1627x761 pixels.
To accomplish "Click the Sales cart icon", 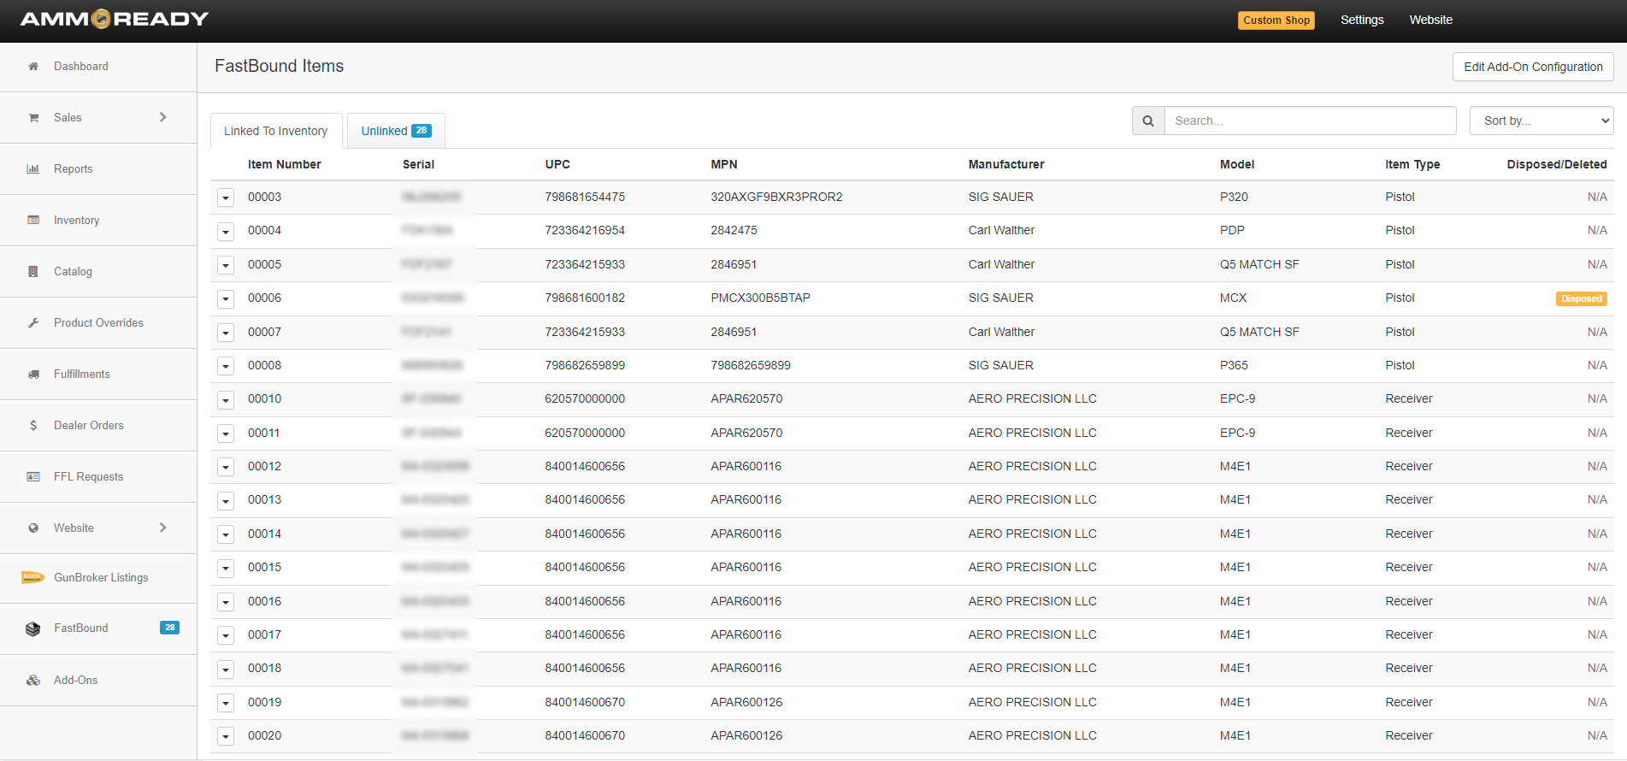I will point(33,118).
